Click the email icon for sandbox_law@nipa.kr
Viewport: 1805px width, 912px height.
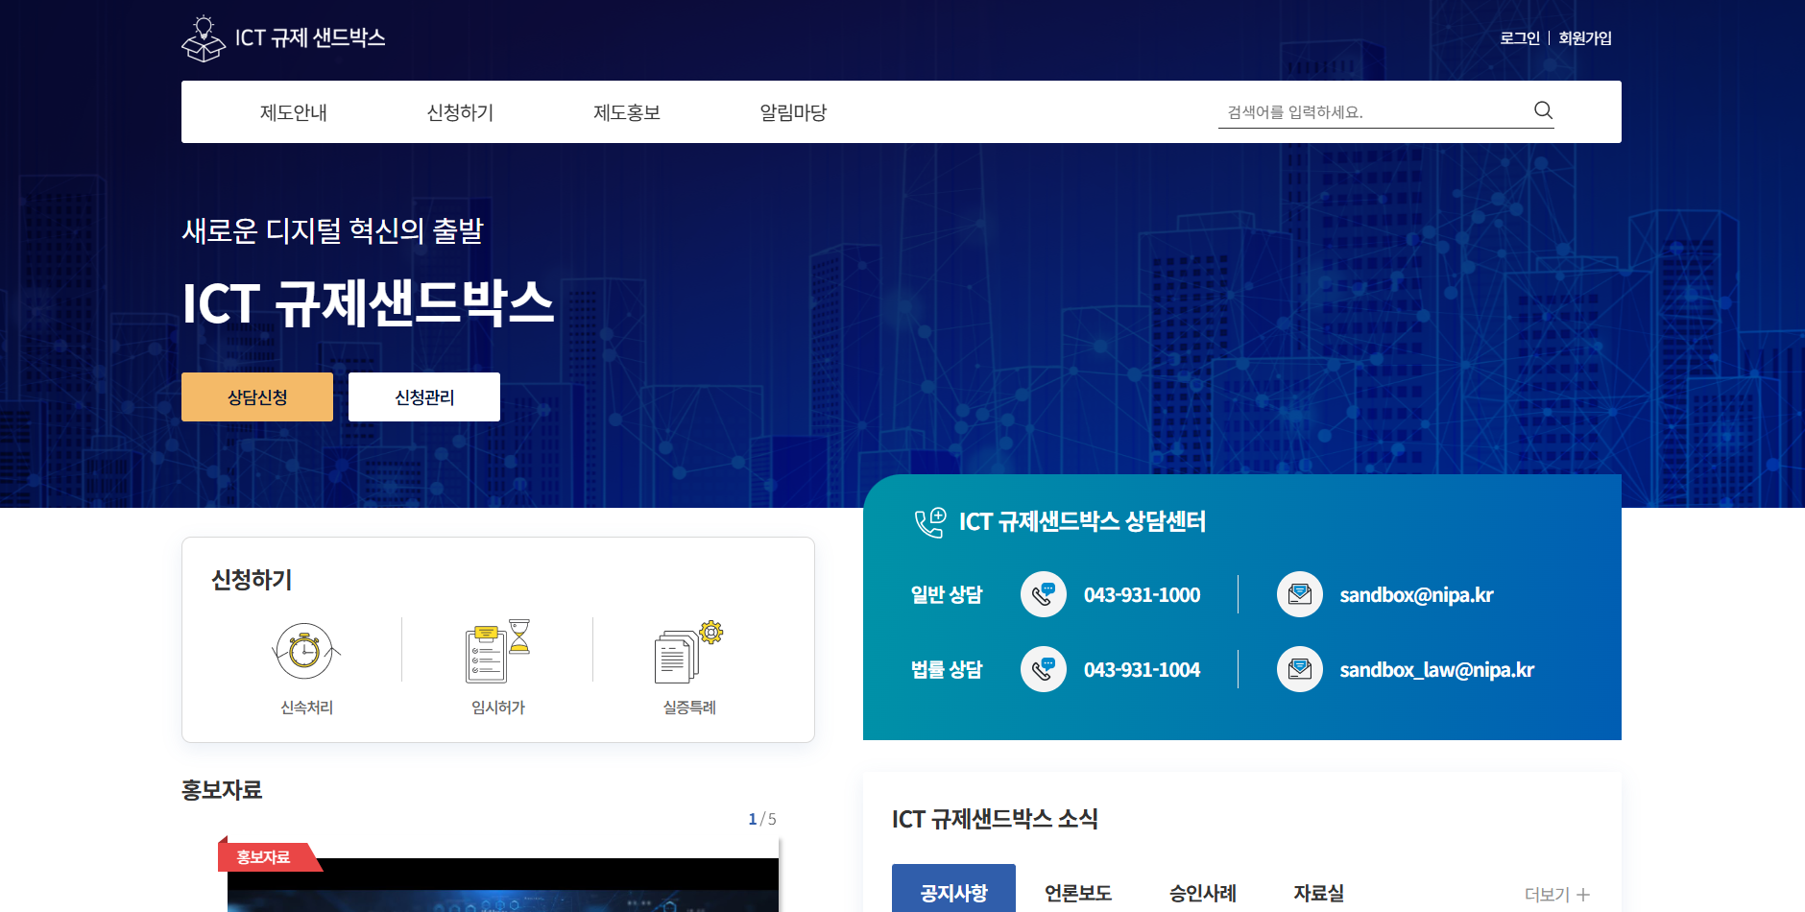tap(1299, 669)
